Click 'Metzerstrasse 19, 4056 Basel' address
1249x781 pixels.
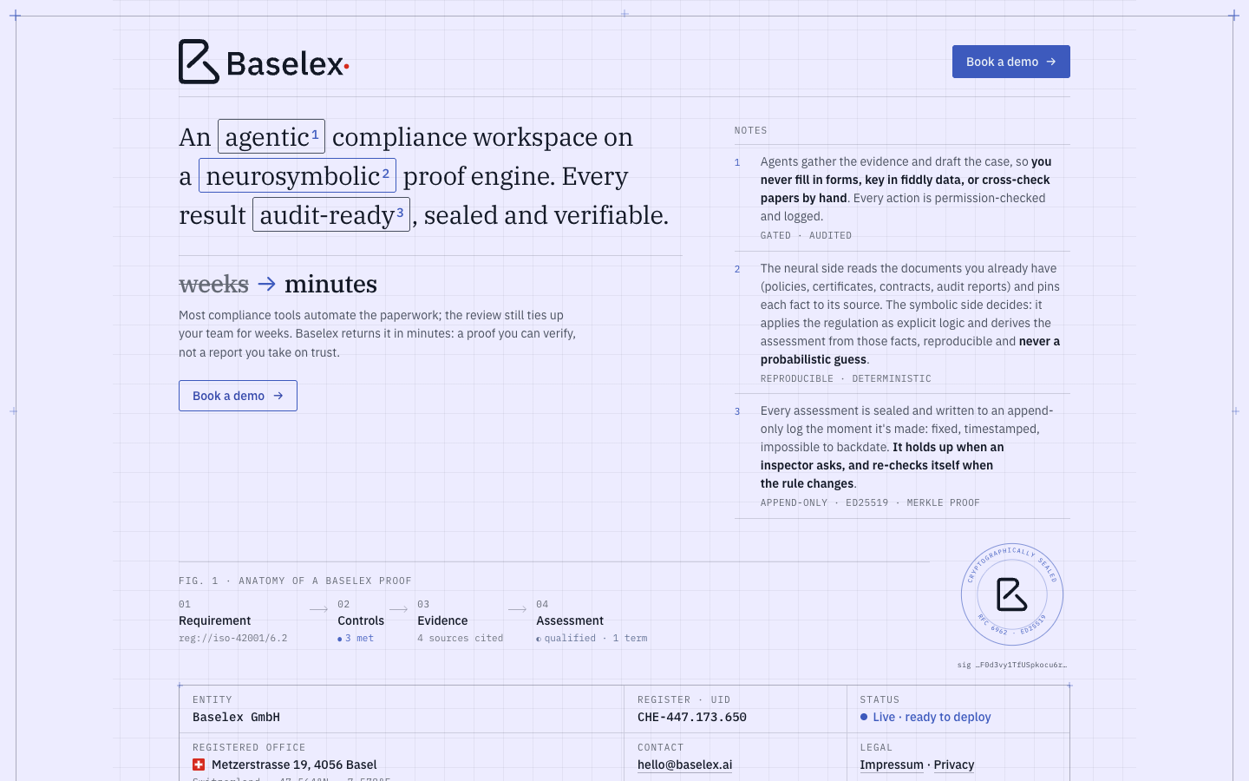coord(294,765)
